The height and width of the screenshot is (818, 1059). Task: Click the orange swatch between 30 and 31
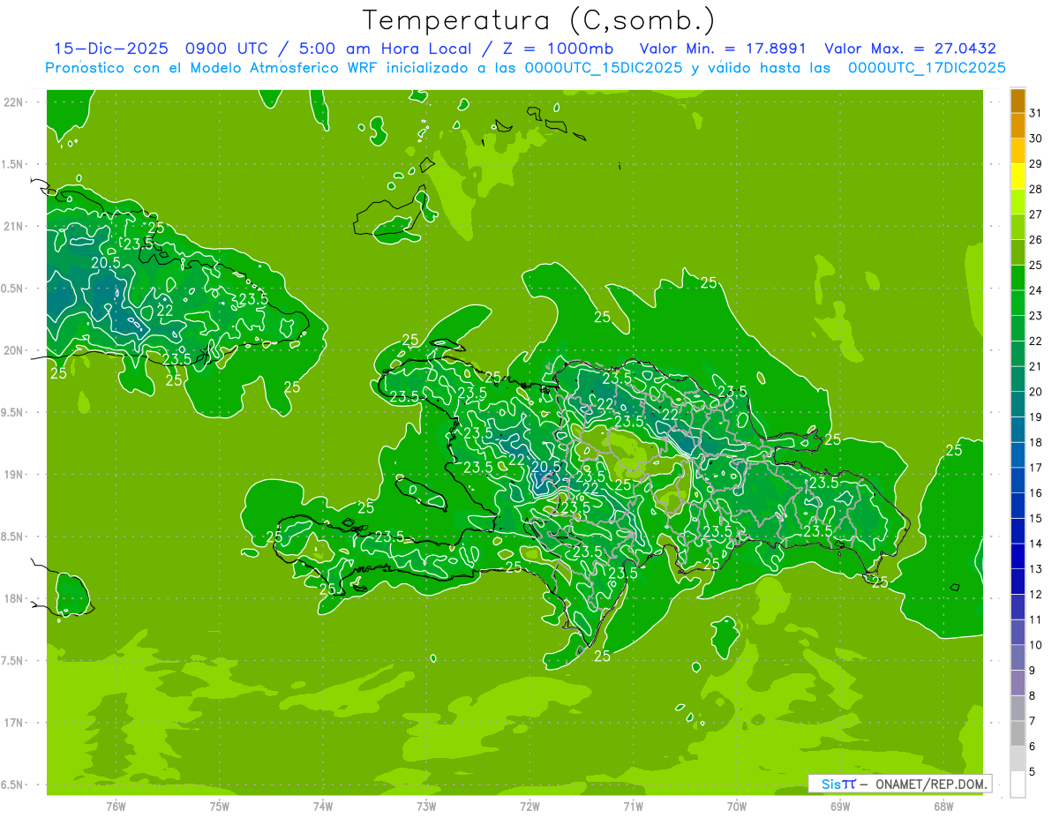tap(1018, 125)
